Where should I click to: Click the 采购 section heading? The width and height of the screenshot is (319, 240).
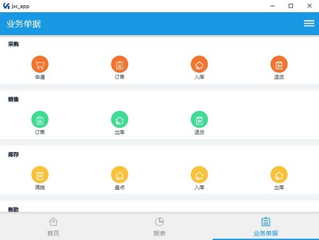(x=13, y=44)
